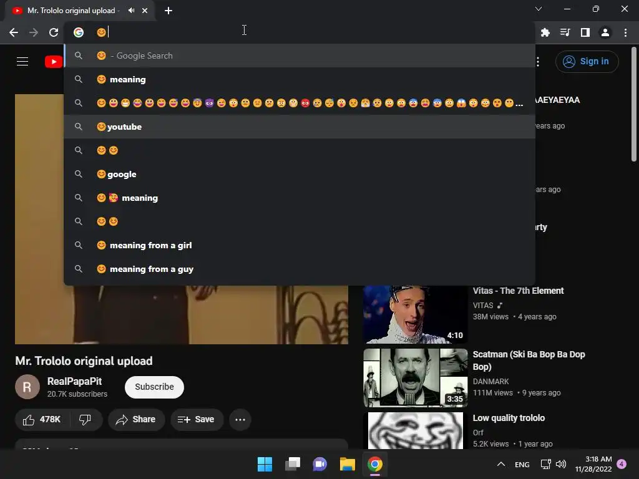Open 'Scatman (Ski Ba Bop Ba Dop Bop)' title
This screenshot has height=479, width=639.
tap(529, 360)
